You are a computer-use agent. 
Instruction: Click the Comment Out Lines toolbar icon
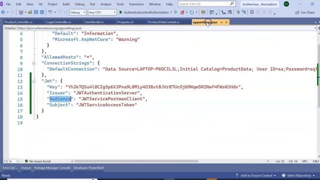pos(238,12)
